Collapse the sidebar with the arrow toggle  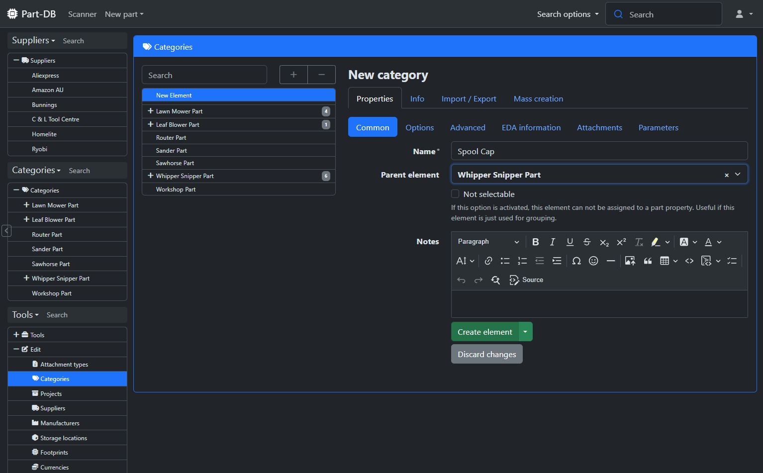click(6, 231)
